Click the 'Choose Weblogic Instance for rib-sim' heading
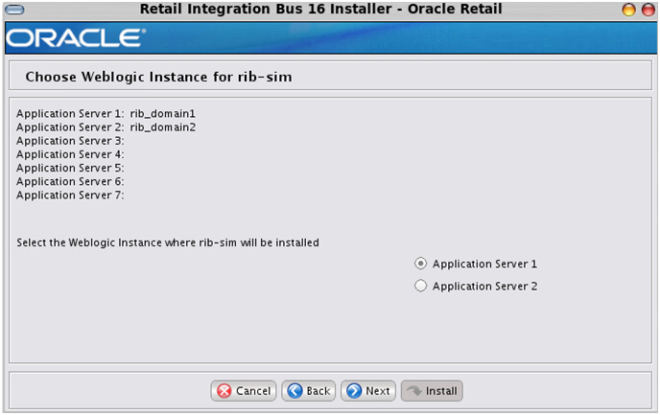This screenshot has width=660, height=415. click(x=158, y=77)
